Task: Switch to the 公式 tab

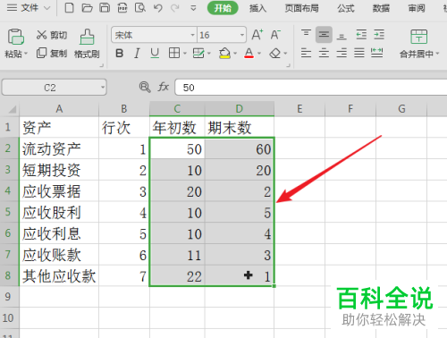Action: (x=346, y=8)
